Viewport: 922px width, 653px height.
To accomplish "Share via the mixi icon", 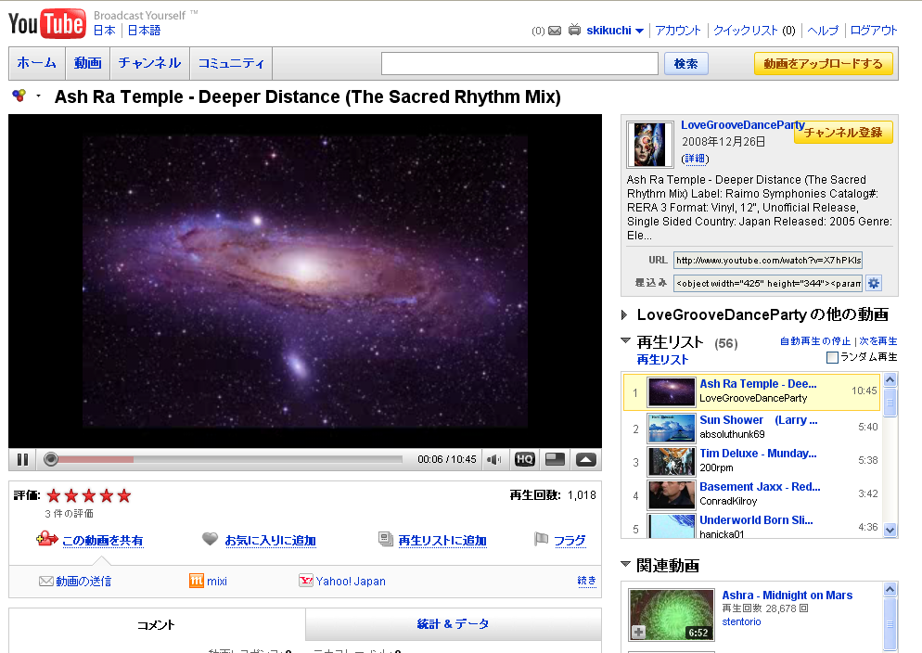I will [197, 581].
